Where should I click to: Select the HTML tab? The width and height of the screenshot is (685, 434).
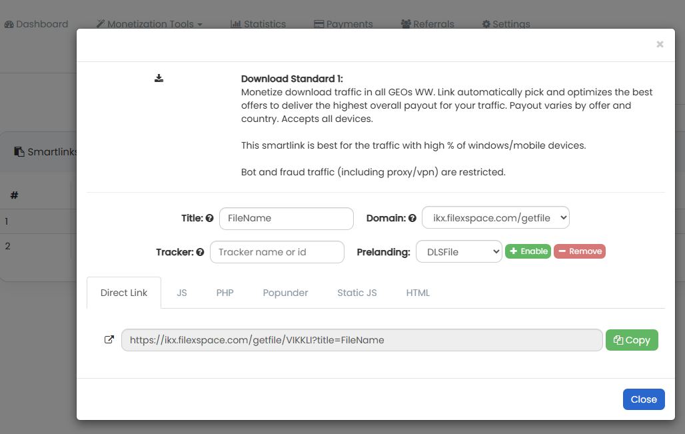pos(418,293)
